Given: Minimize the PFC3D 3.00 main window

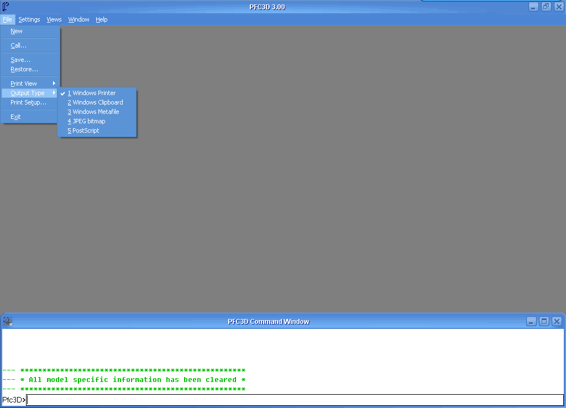Looking at the screenshot, I should pyautogui.click(x=533, y=7).
